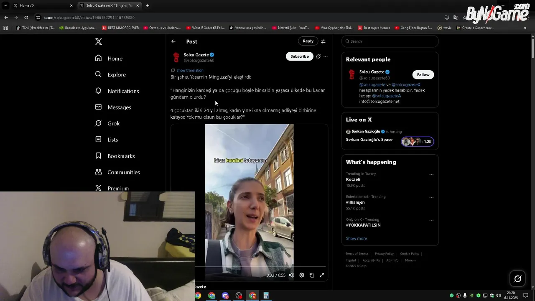The image size is (535, 301).
Task: Click the browser back arrow
Action: (6, 18)
